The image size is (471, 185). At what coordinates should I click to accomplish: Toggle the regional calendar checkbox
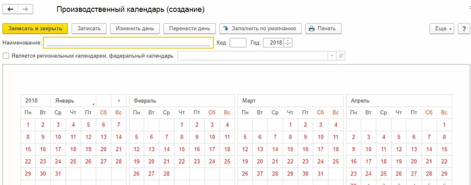pyautogui.click(x=6, y=56)
